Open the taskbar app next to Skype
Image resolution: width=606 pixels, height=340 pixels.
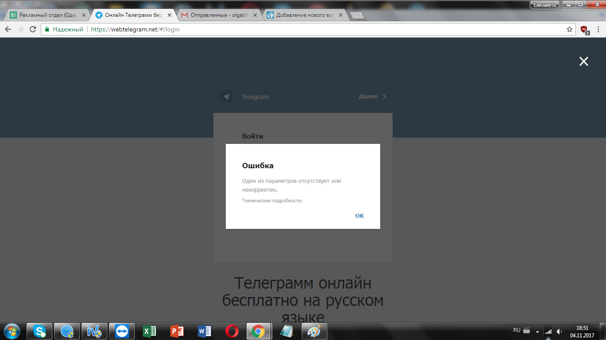67,331
